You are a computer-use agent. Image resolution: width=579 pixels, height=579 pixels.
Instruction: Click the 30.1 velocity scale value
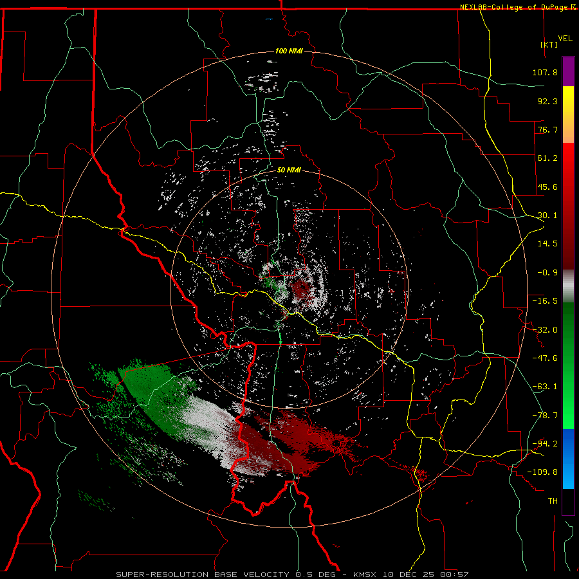tap(547, 216)
